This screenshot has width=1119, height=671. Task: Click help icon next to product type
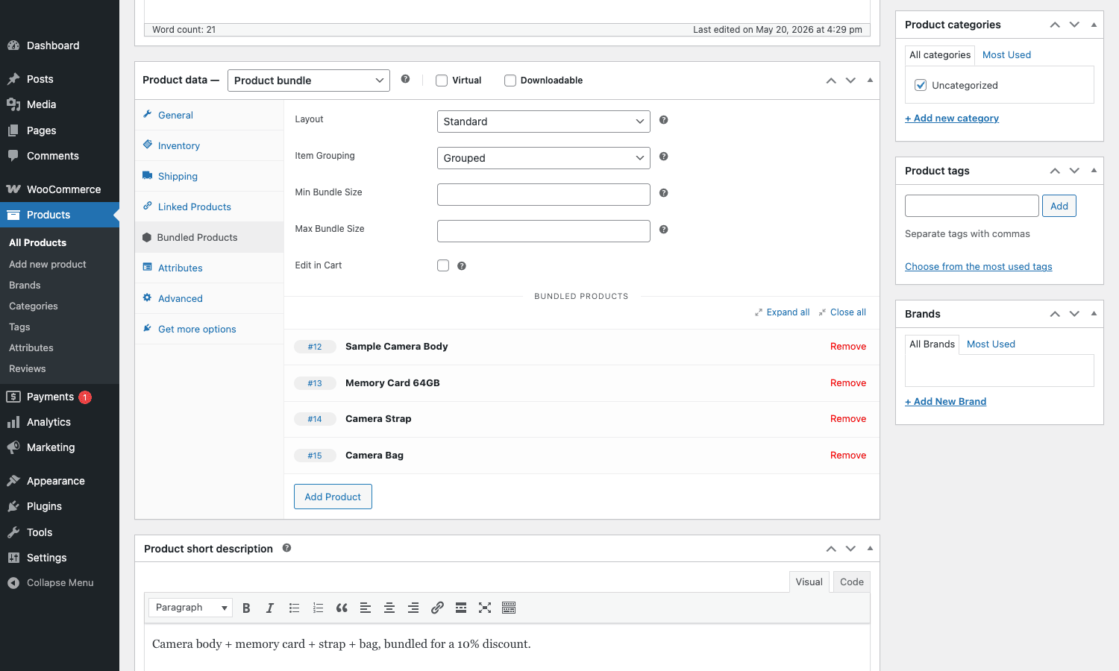point(405,79)
